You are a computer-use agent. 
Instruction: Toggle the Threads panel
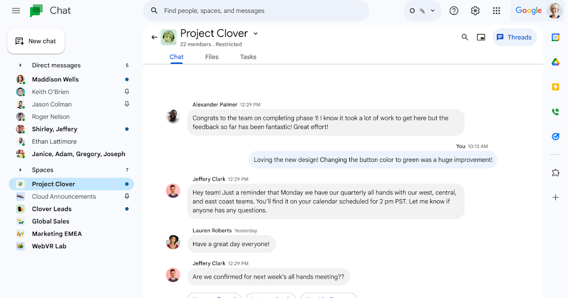[x=515, y=37]
